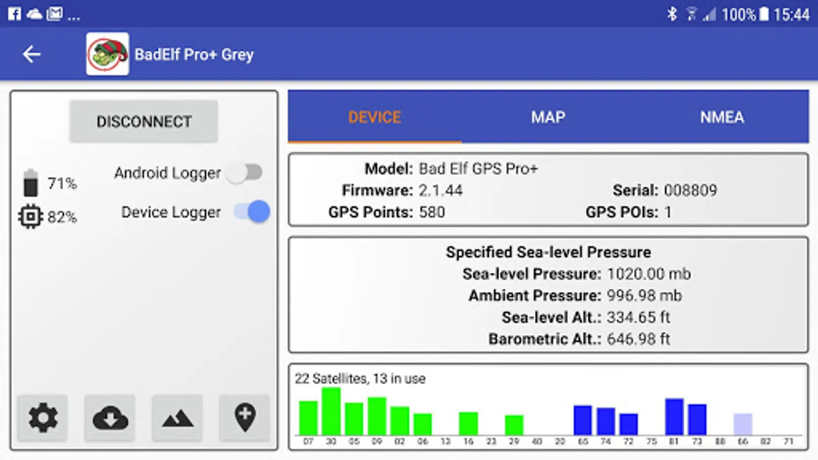Tap satellite number label 74
The height and width of the screenshot is (460, 818).
pos(606,441)
